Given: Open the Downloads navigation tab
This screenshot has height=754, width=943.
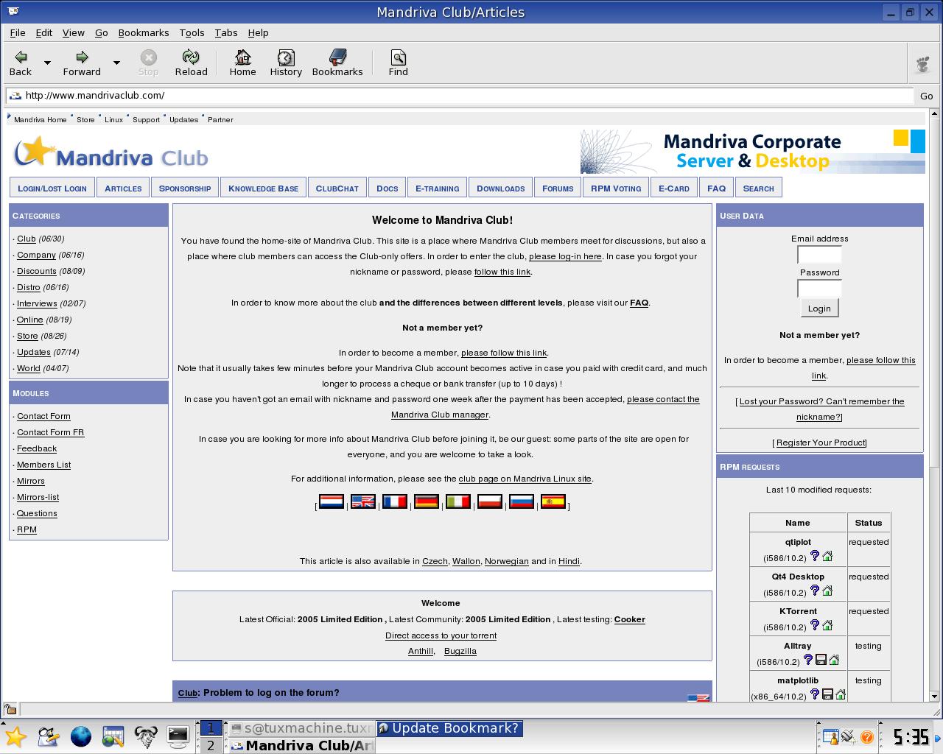Looking at the screenshot, I should click(501, 188).
